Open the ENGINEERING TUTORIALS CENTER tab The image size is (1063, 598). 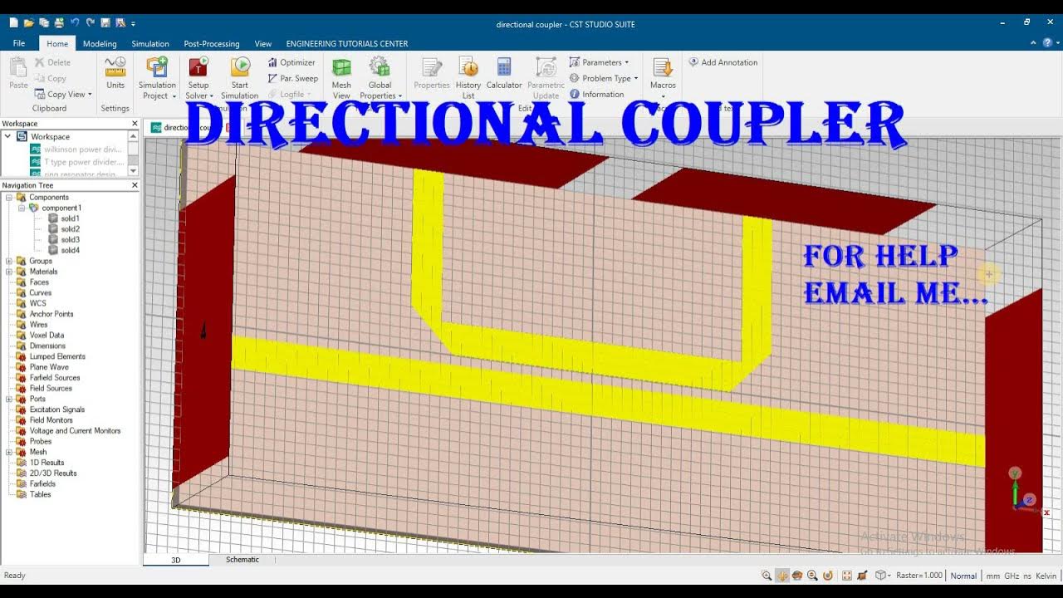(x=347, y=44)
